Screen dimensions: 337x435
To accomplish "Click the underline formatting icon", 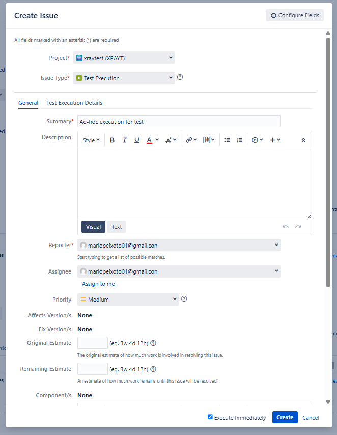I will [x=137, y=140].
